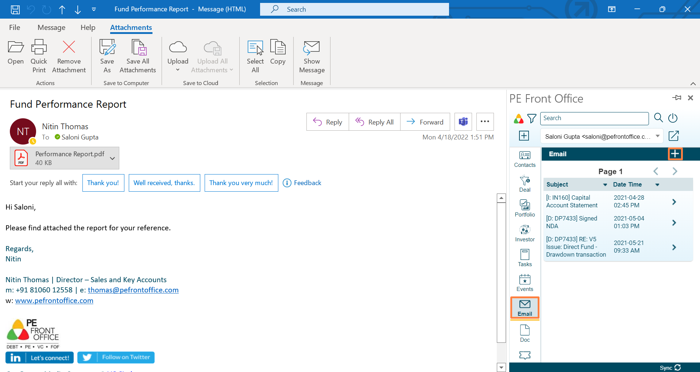Click the filter funnel icon

(532, 118)
